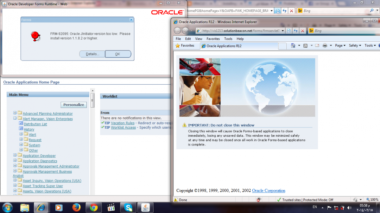Open the Safety dropdown menu
The image size is (380, 213).
pyautogui.click(x=355, y=46)
